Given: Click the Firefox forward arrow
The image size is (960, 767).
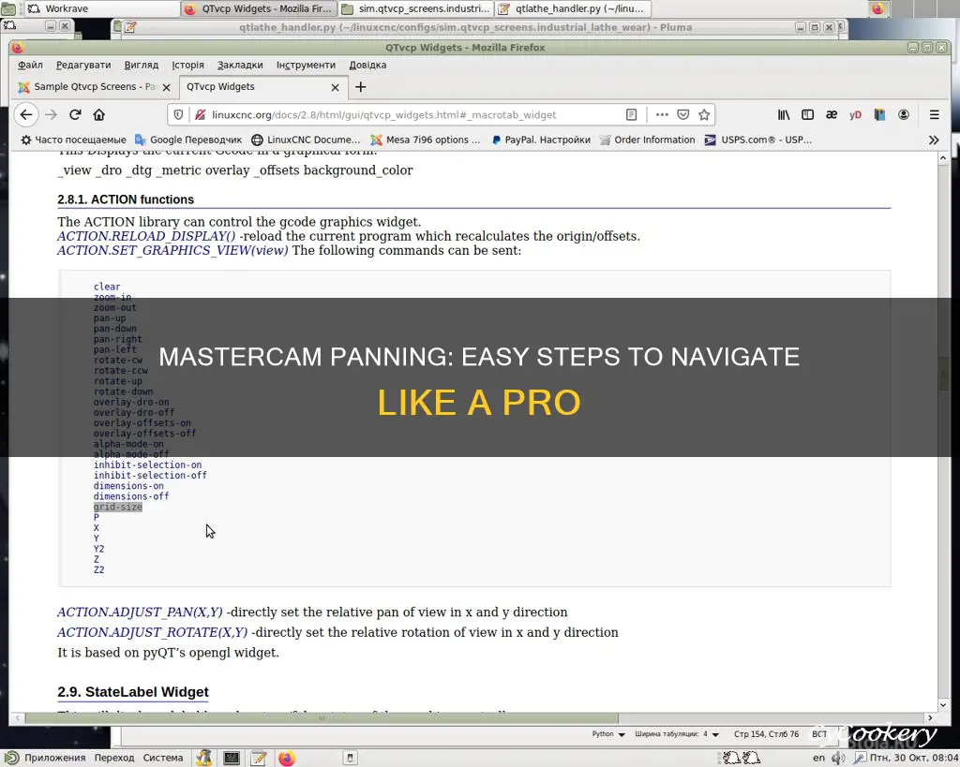Looking at the screenshot, I should click(x=51, y=114).
